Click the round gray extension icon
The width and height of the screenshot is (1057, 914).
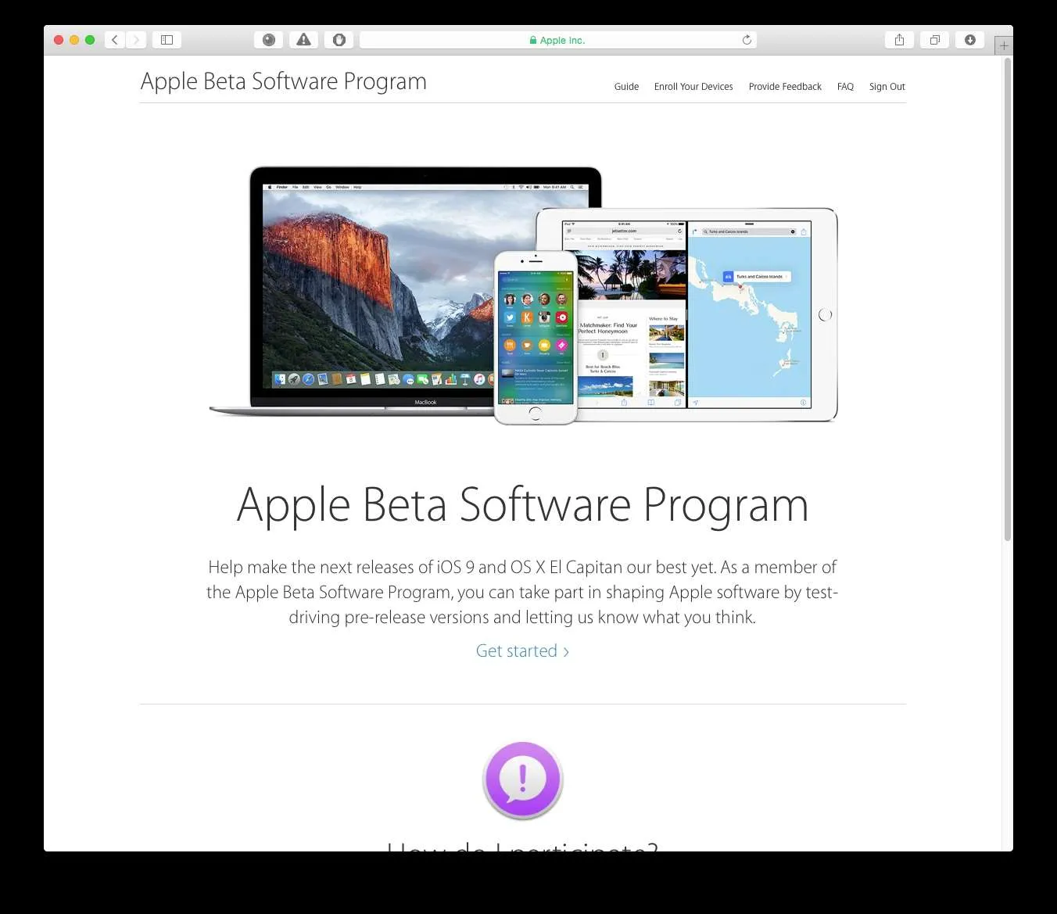[x=269, y=40]
